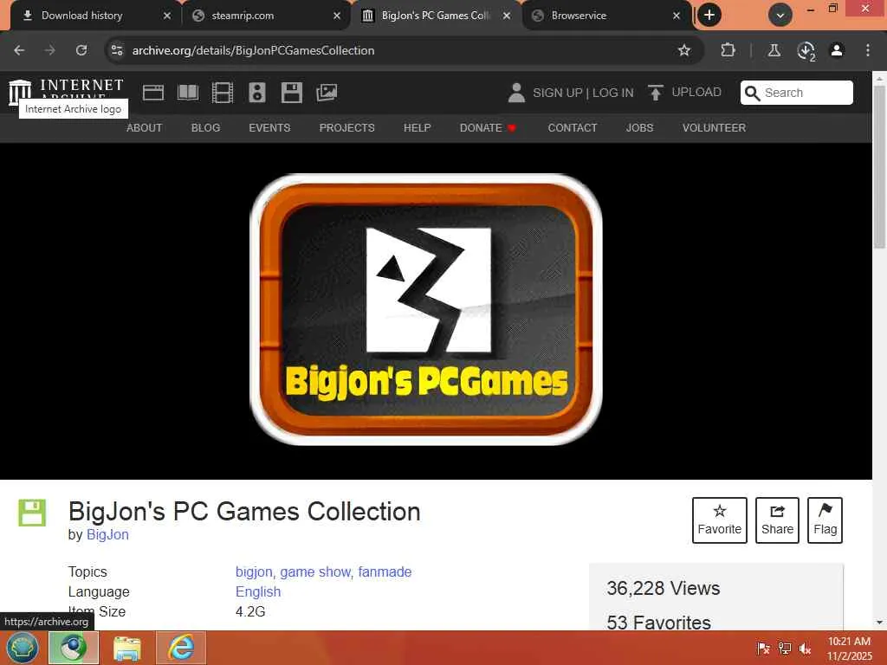Click the Flag button
This screenshot has width=887, height=665.
825,520
